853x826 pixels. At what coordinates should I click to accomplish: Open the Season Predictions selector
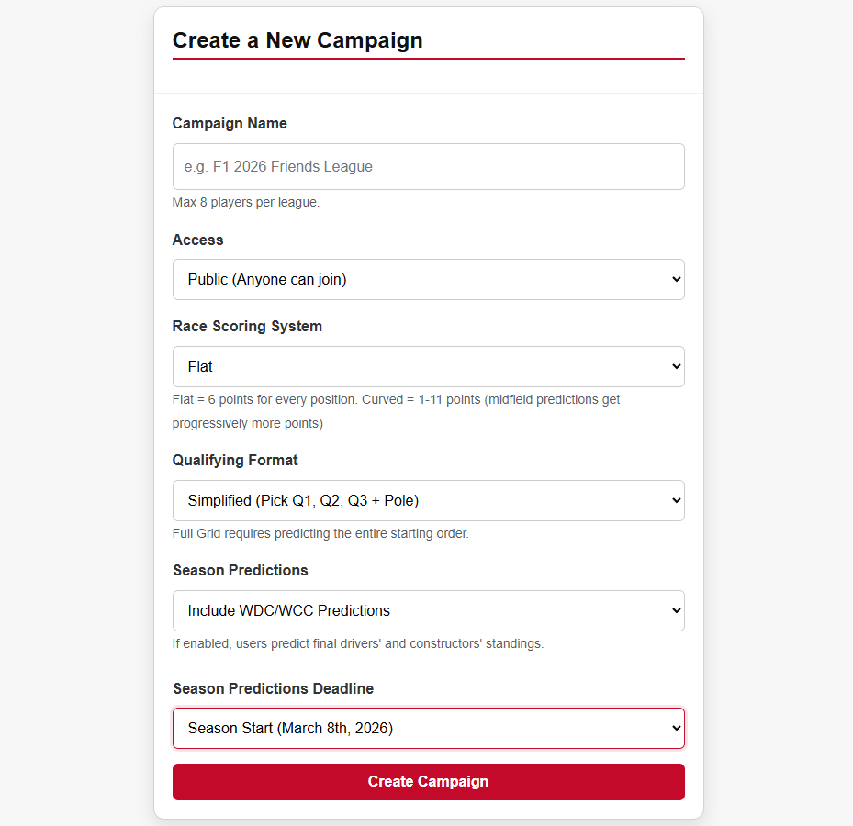click(x=428, y=610)
